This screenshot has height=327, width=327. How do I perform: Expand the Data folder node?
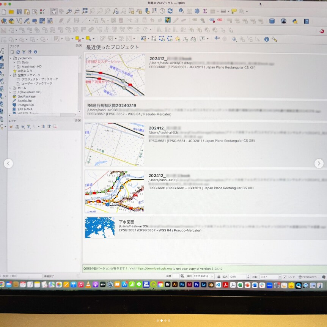click(x=14, y=62)
